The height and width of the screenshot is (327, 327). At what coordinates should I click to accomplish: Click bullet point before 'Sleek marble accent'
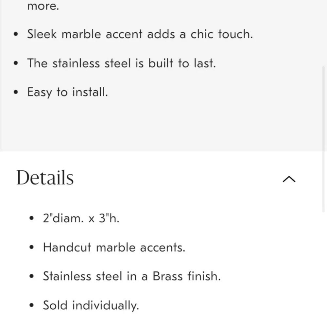point(16,34)
